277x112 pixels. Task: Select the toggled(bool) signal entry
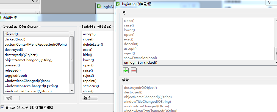coord(16,76)
